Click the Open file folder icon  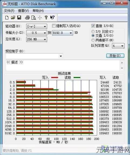[x=13, y=17]
